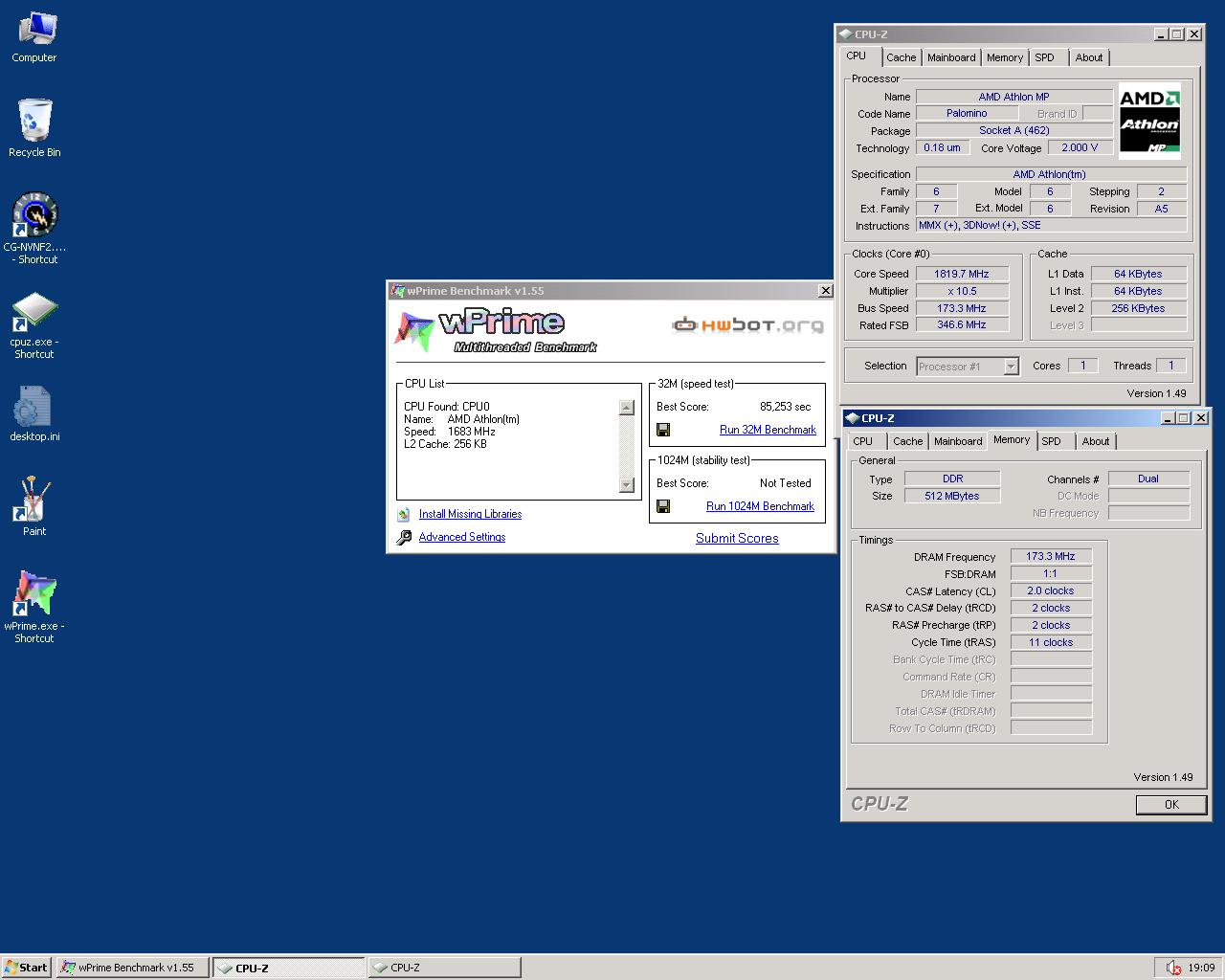The image size is (1225, 980).
Task: Open the SPD tab in lower CPU-Z
Action: [x=1051, y=441]
